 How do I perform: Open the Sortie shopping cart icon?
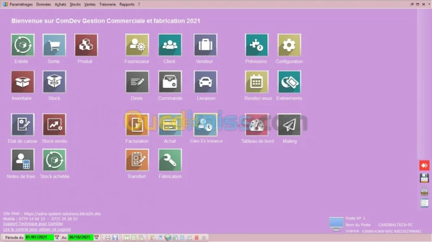[x=54, y=45]
